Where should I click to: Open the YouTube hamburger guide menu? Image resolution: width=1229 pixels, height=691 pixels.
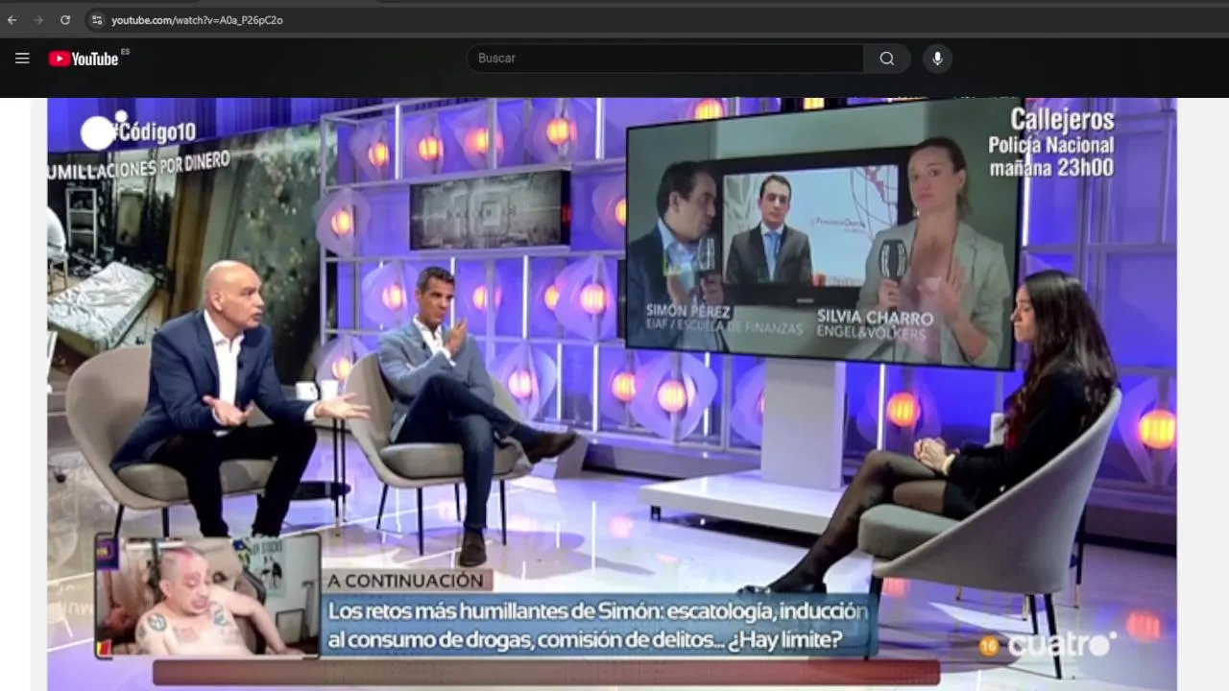[x=22, y=59]
